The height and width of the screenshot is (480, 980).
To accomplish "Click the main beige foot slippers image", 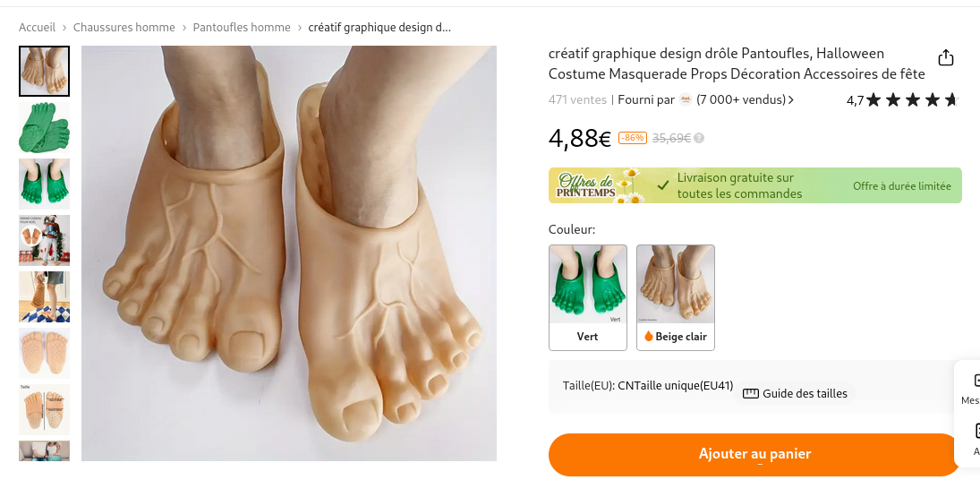I will point(289,253).
